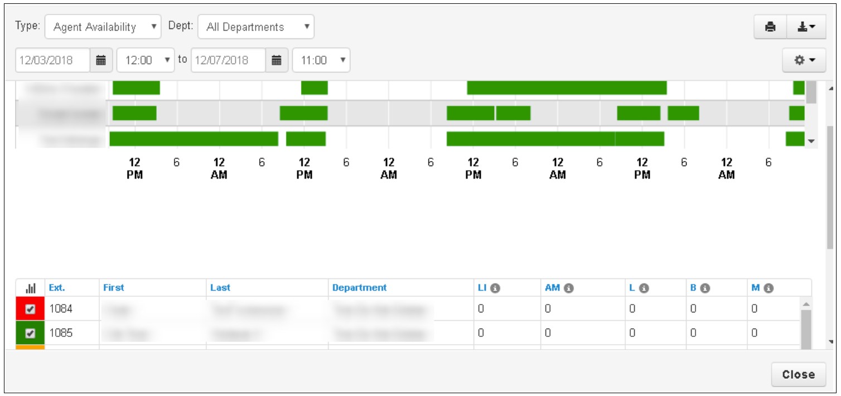Click chart scrollbar down arrow

(811, 141)
